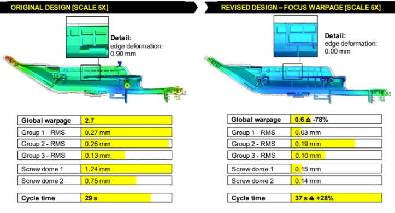Select the original Group 1 - RMS row
395x213 pixels.
95,132
